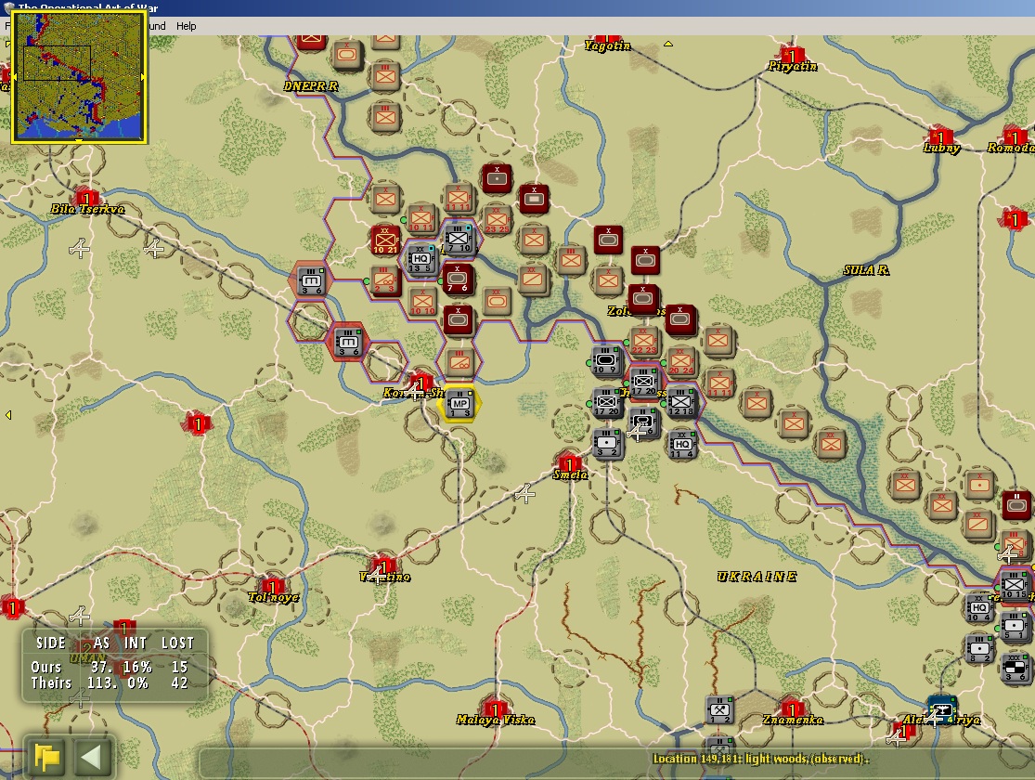
Task: Open the Help menu
Action: pyautogui.click(x=187, y=26)
